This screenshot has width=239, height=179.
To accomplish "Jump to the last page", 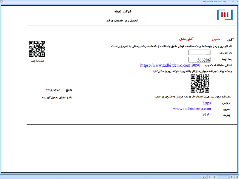I will click(236, 177).
